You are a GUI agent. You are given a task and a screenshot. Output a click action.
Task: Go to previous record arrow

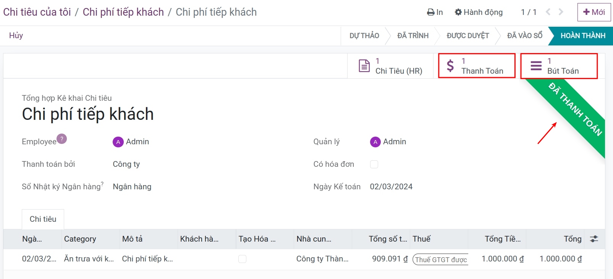coord(548,12)
